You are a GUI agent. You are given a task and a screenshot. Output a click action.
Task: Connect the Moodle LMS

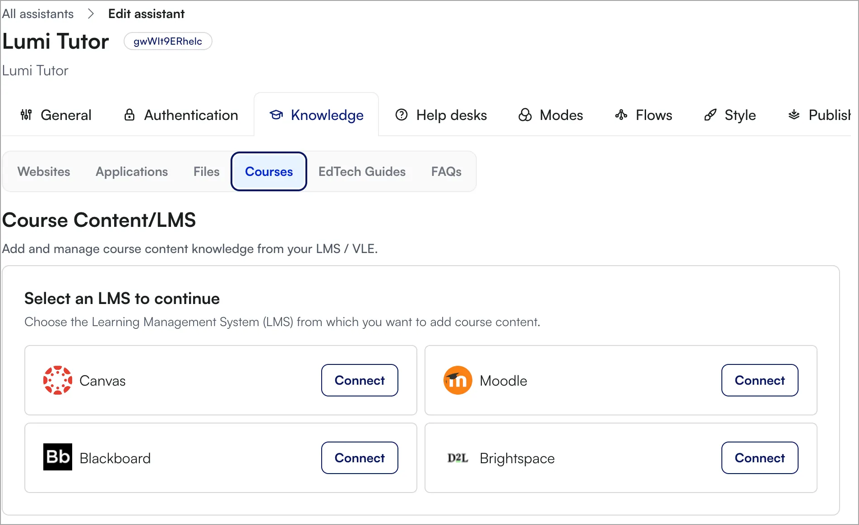click(x=760, y=380)
